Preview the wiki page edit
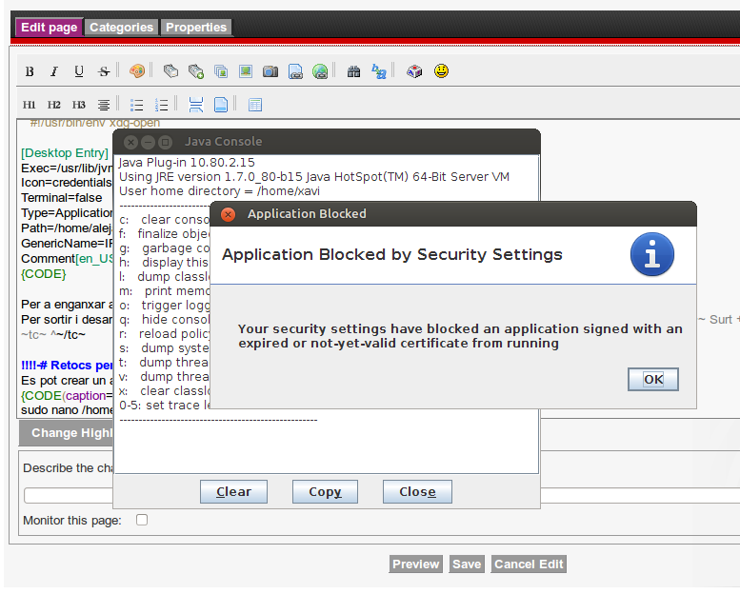The width and height of the screenshot is (740, 614). [416, 564]
